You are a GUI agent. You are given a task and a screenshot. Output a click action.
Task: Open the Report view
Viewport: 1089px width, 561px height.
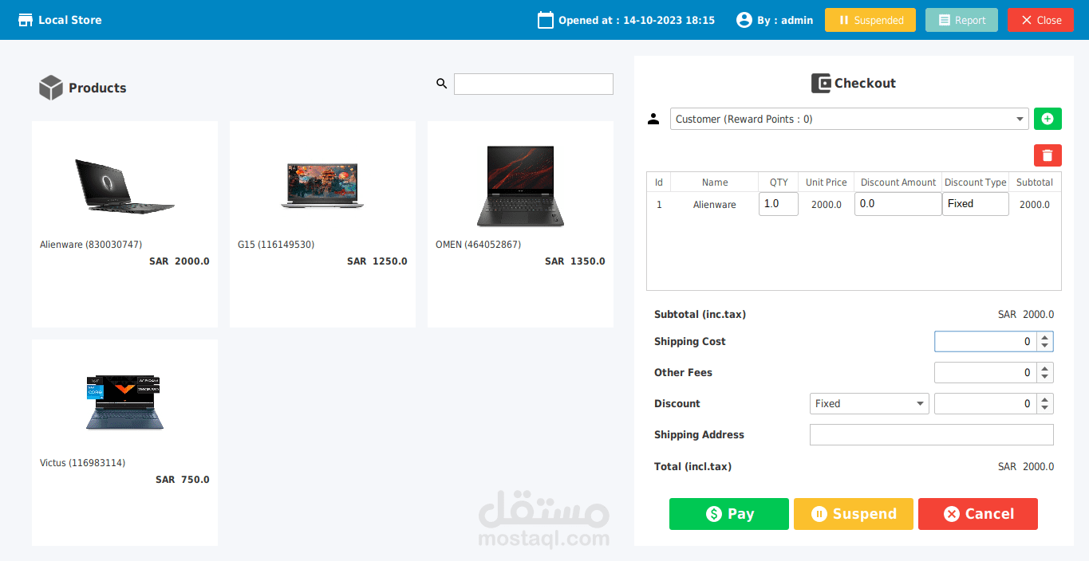961,20
